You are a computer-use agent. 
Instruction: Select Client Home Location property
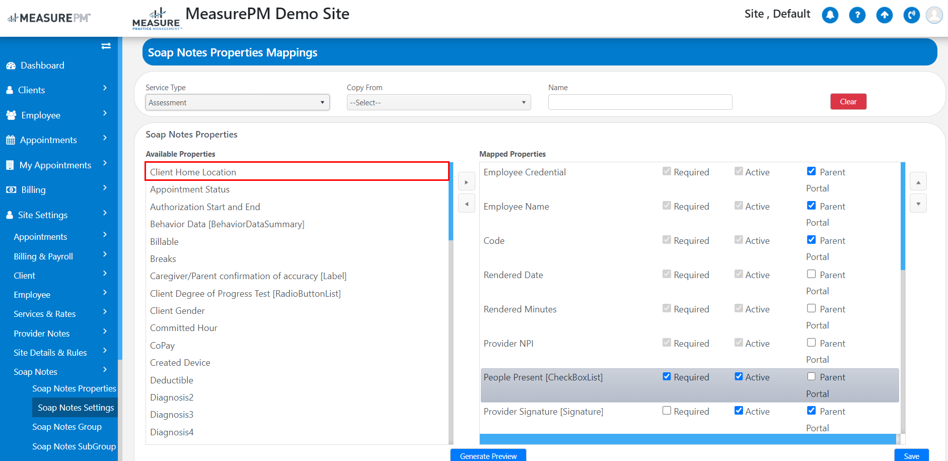297,172
